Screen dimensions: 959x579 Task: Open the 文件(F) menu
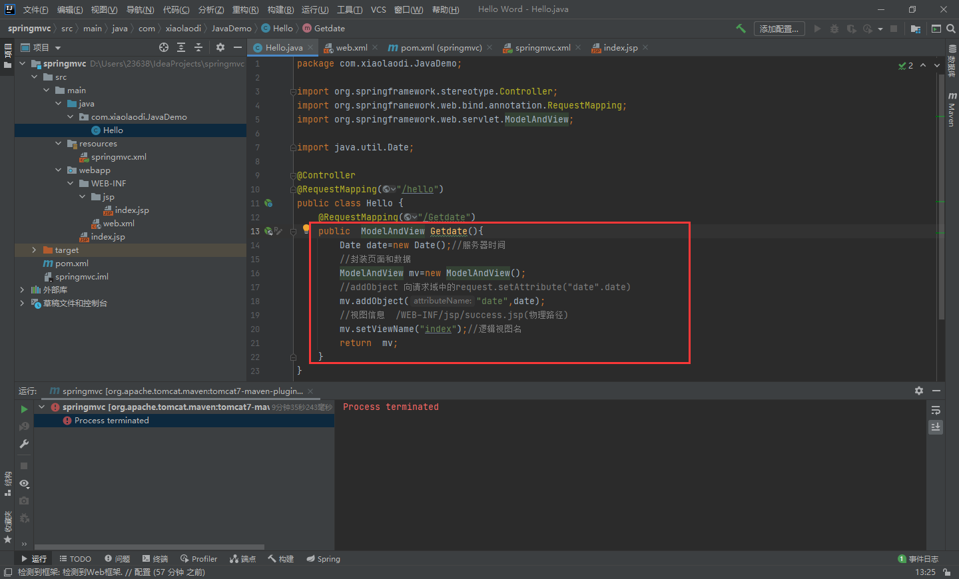tap(35, 9)
